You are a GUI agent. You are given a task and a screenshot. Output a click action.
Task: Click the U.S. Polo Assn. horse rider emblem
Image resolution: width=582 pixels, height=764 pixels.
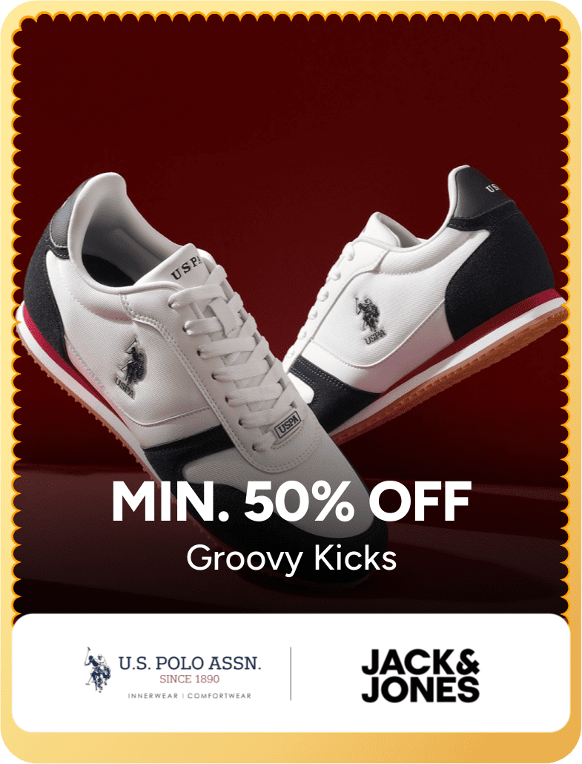(x=97, y=670)
